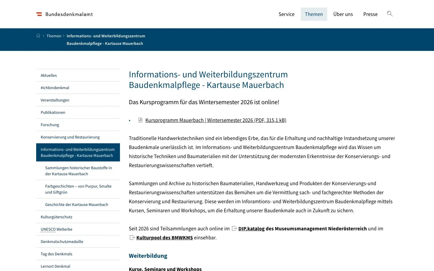Click the Austrian flag logo icon
This screenshot has width=434, height=271.
point(39,14)
